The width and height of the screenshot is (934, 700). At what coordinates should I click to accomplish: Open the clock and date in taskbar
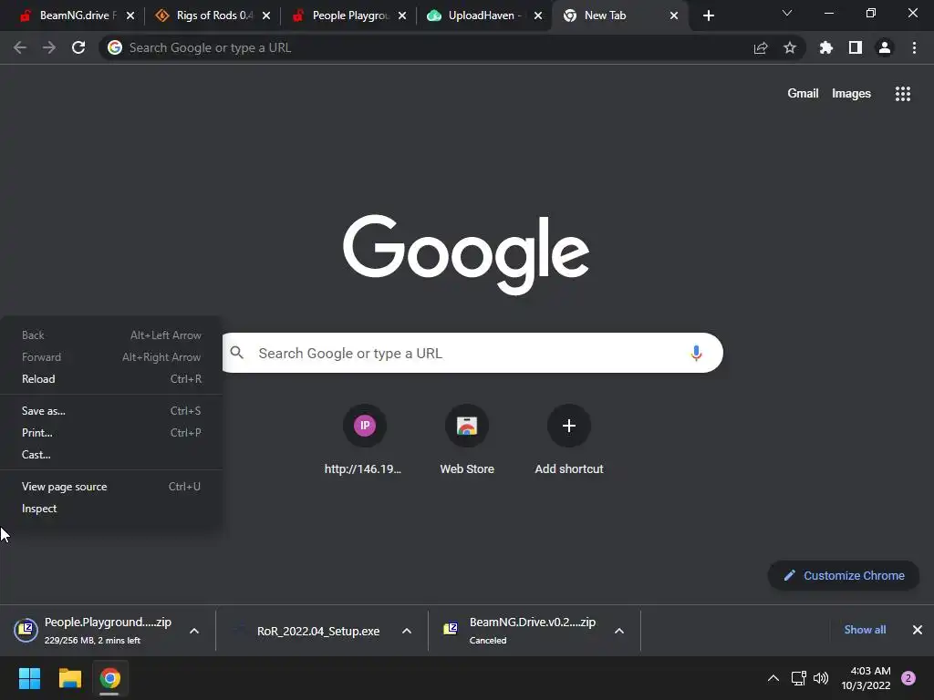click(x=866, y=678)
